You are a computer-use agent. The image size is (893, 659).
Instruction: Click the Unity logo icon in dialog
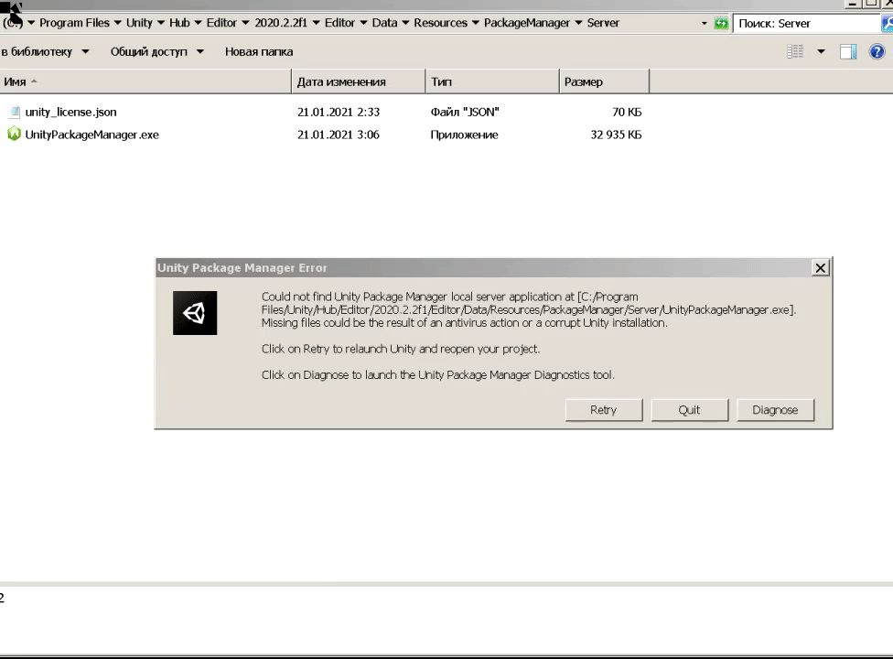[x=195, y=313]
